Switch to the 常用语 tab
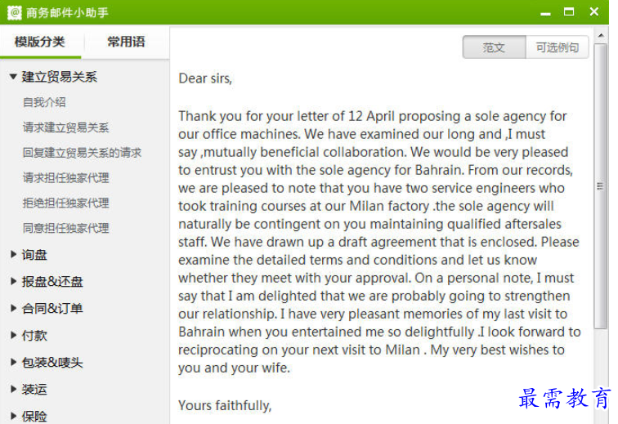Image resolution: width=618 pixels, height=424 pixels. [126, 42]
